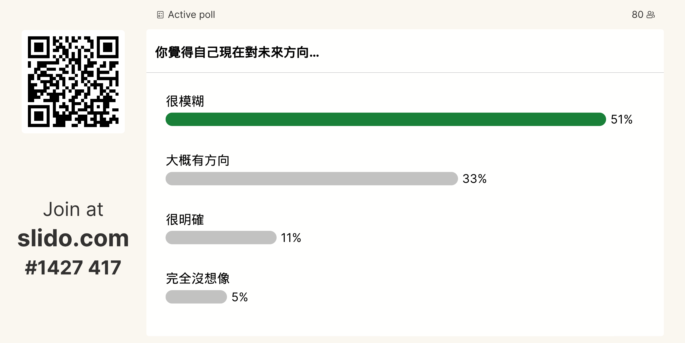Click the 很明確 gray result bar
The image size is (685, 343).
click(221, 238)
